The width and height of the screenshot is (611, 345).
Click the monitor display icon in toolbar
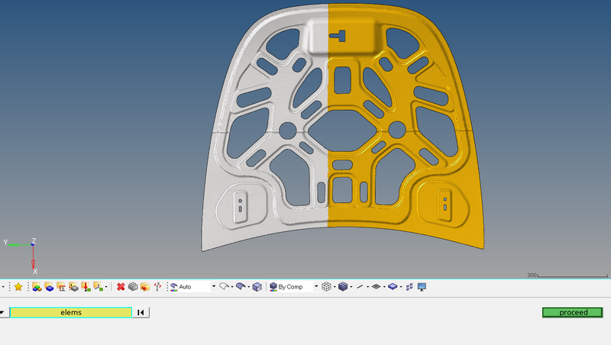tap(422, 287)
